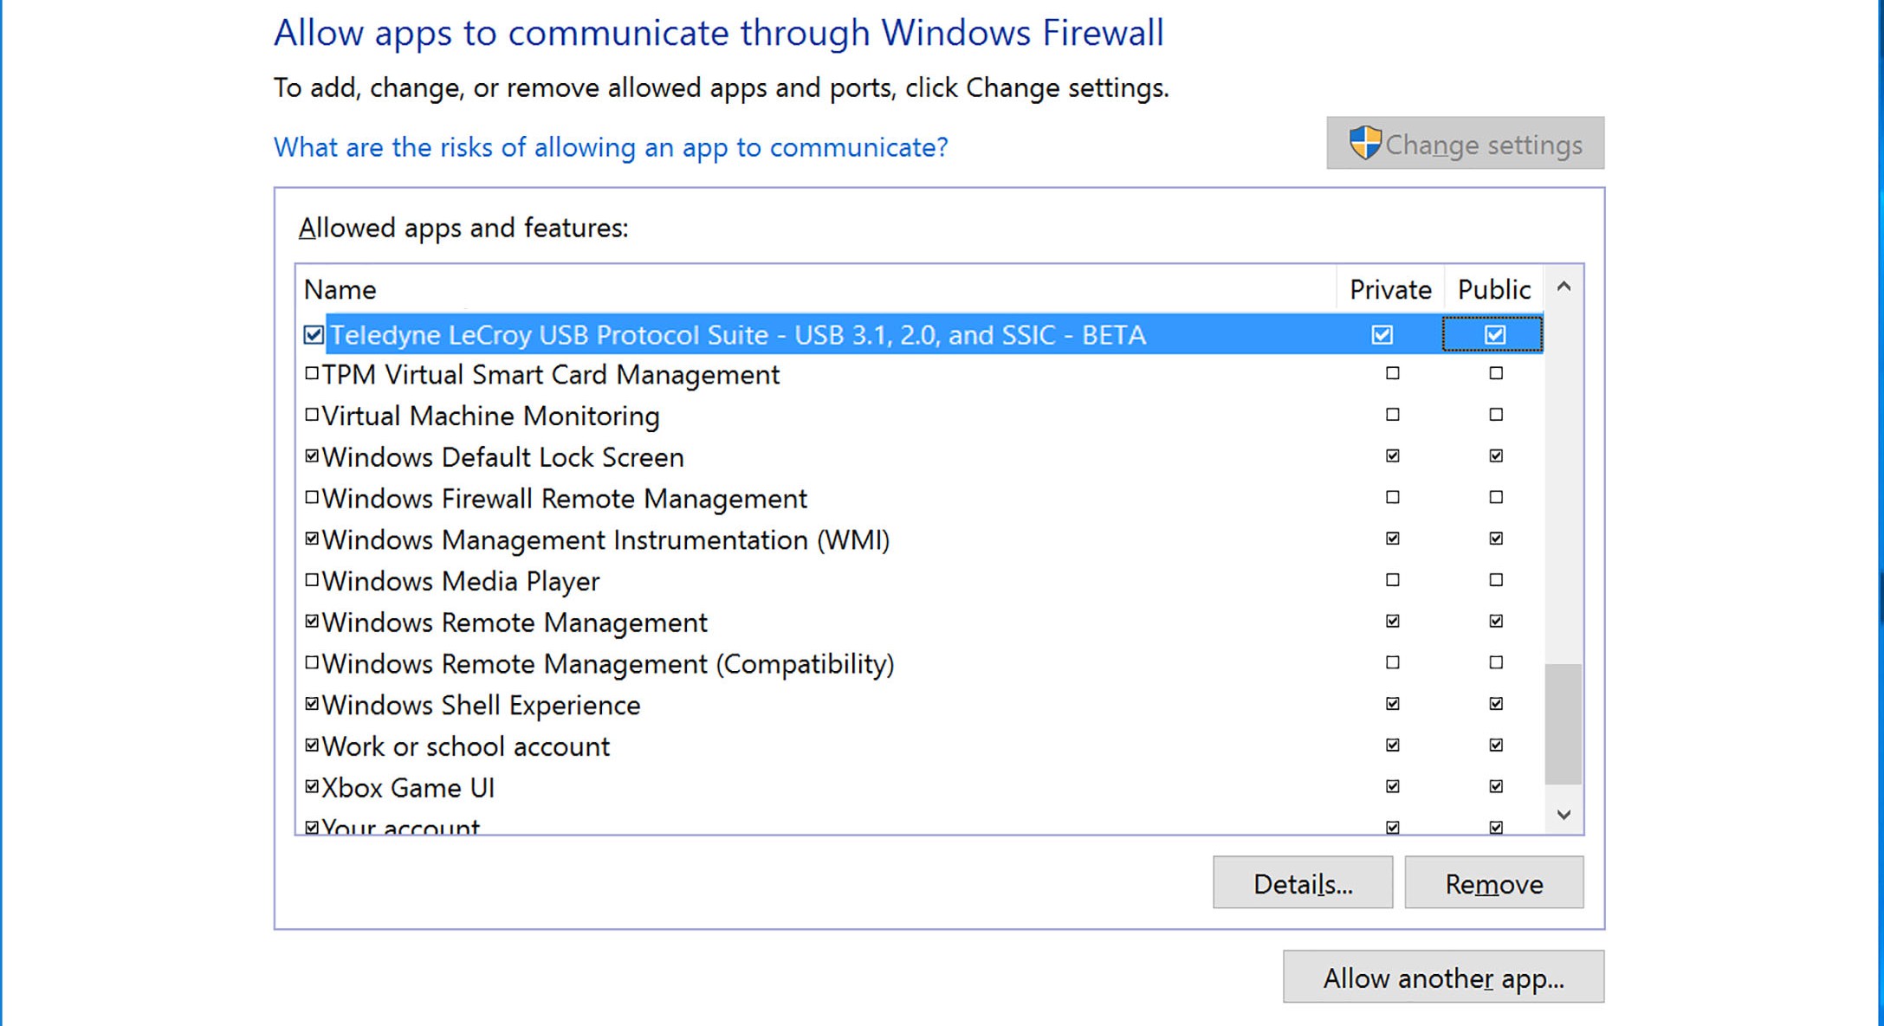Enable Windows Firewall Remote Management checkbox

tap(312, 497)
